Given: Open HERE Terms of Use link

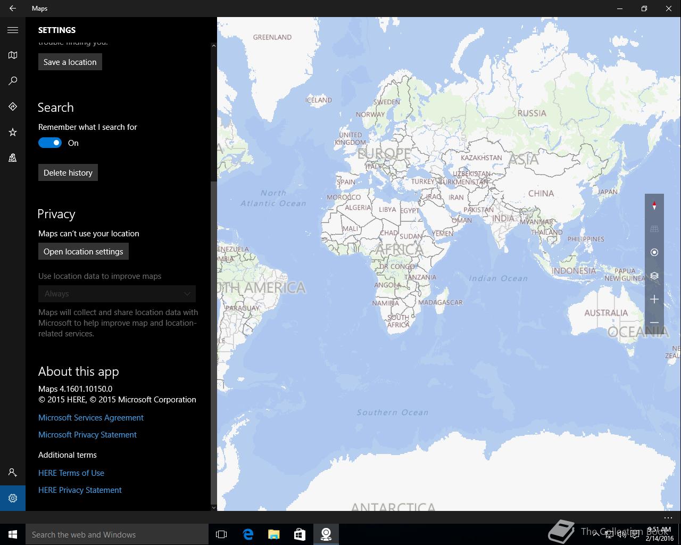Looking at the screenshot, I should point(71,473).
